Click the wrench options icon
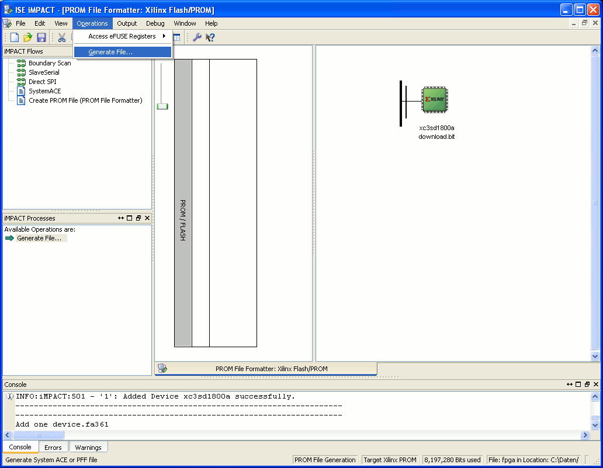Screen dimensions: 603x468 [x=197, y=37]
